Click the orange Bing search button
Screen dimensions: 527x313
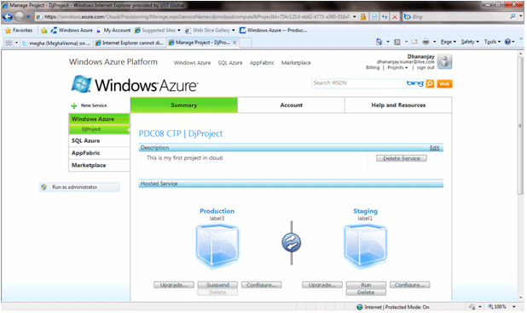click(x=430, y=83)
